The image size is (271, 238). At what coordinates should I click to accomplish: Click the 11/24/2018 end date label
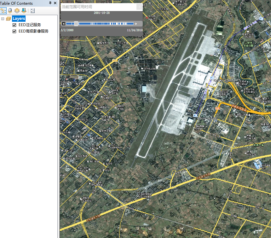(135, 30)
